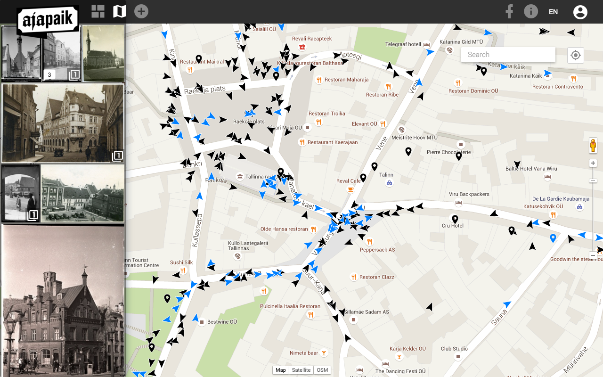
Task: Open the gothic church tower photo thumbnail
Action: pos(21,53)
